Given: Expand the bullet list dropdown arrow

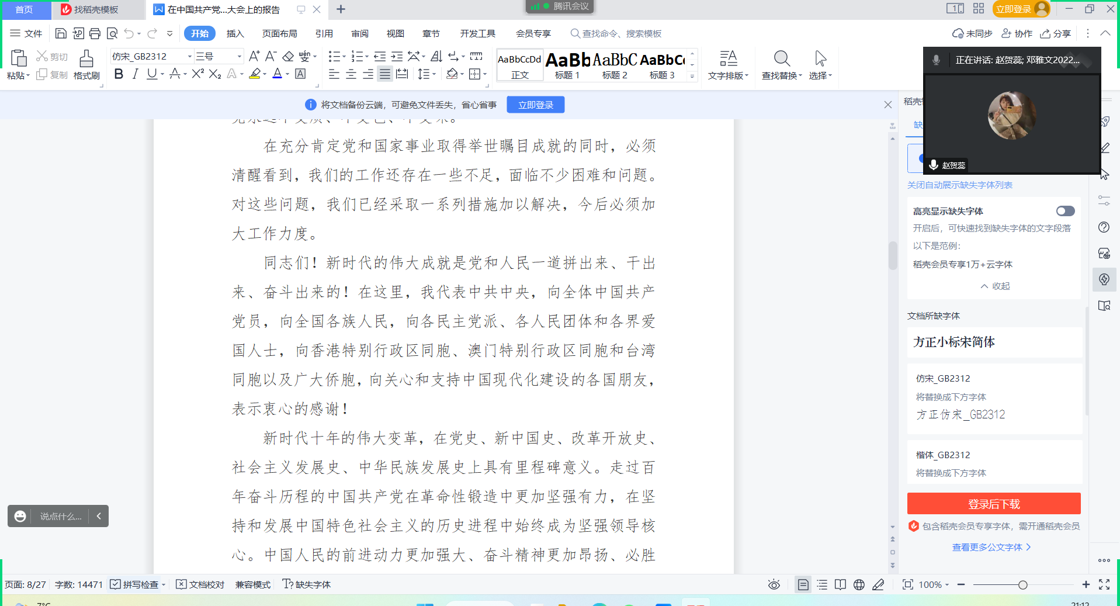Looking at the screenshot, I should point(344,57).
